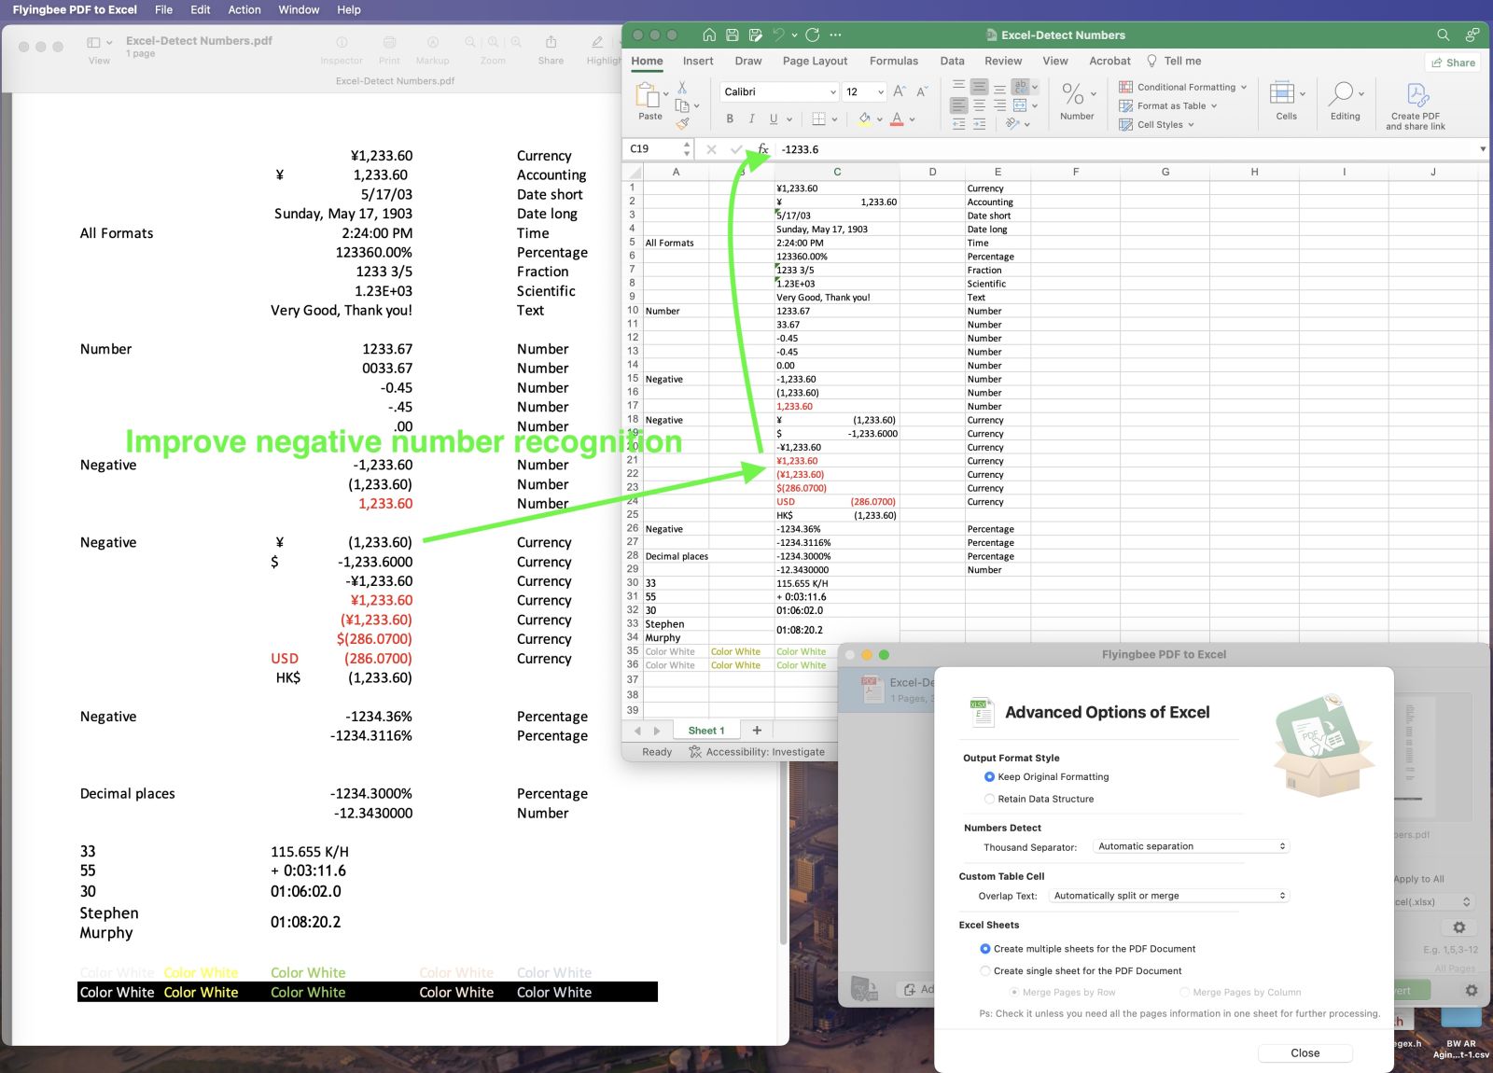Click the Accessibility Investigate status icon
Image resolution: width=1493 pixels, height=1073 pixels.
pyautogui.click(x=695, y=752)
